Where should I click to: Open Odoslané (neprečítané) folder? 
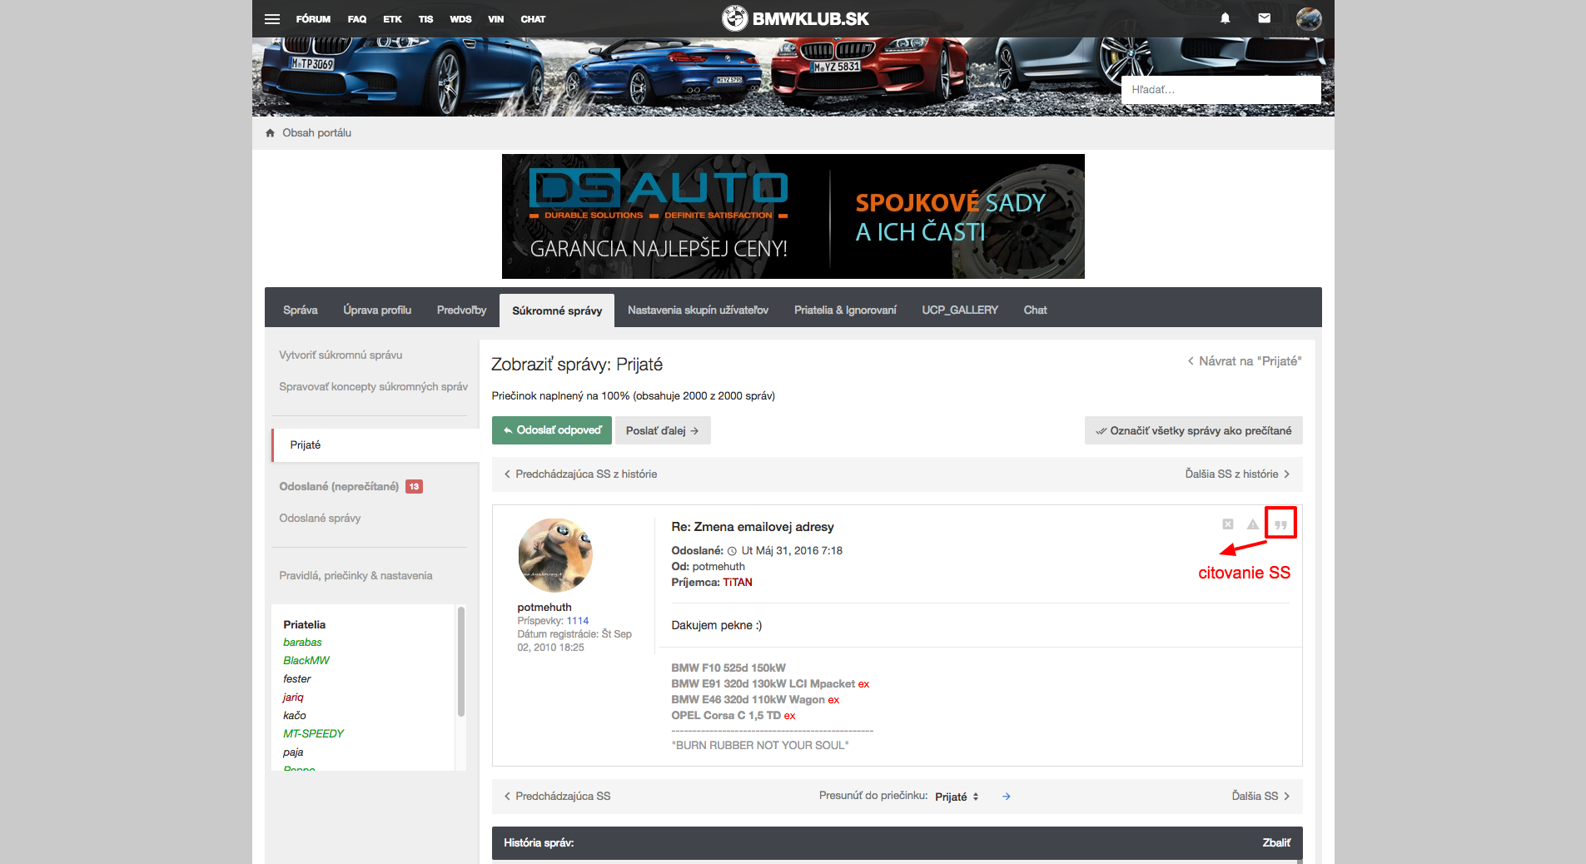339,486
